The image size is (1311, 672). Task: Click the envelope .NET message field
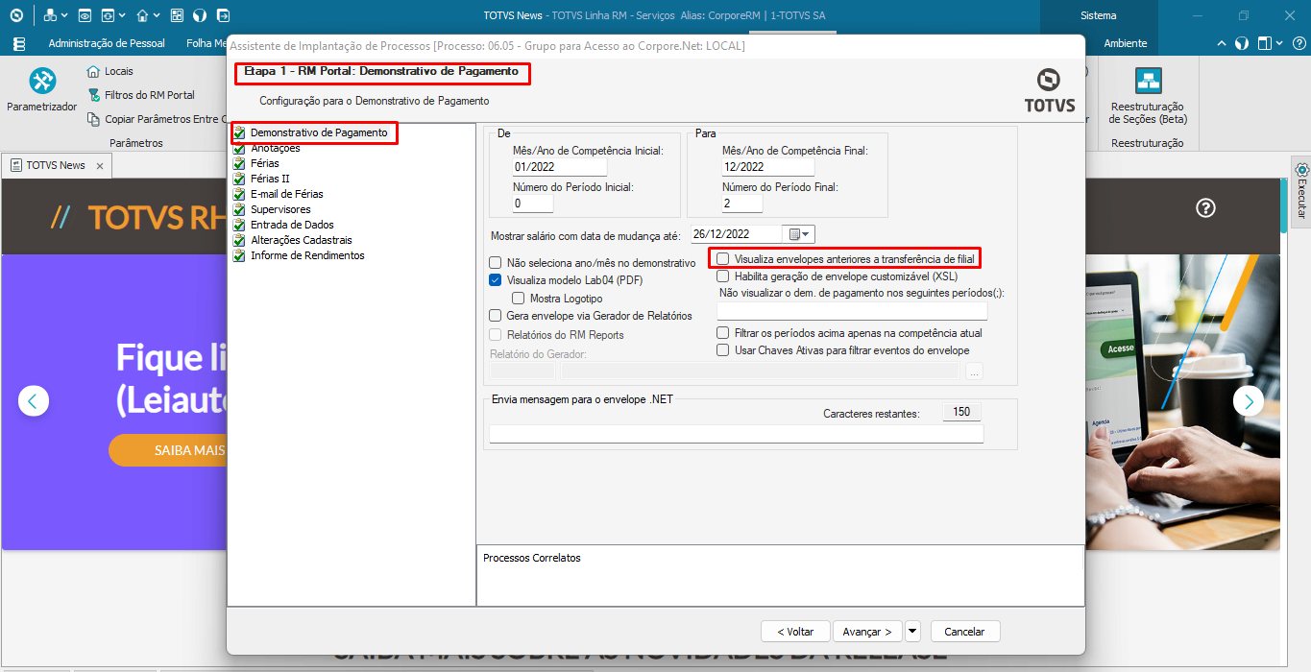pyautogui.click(x=737, y=434)
